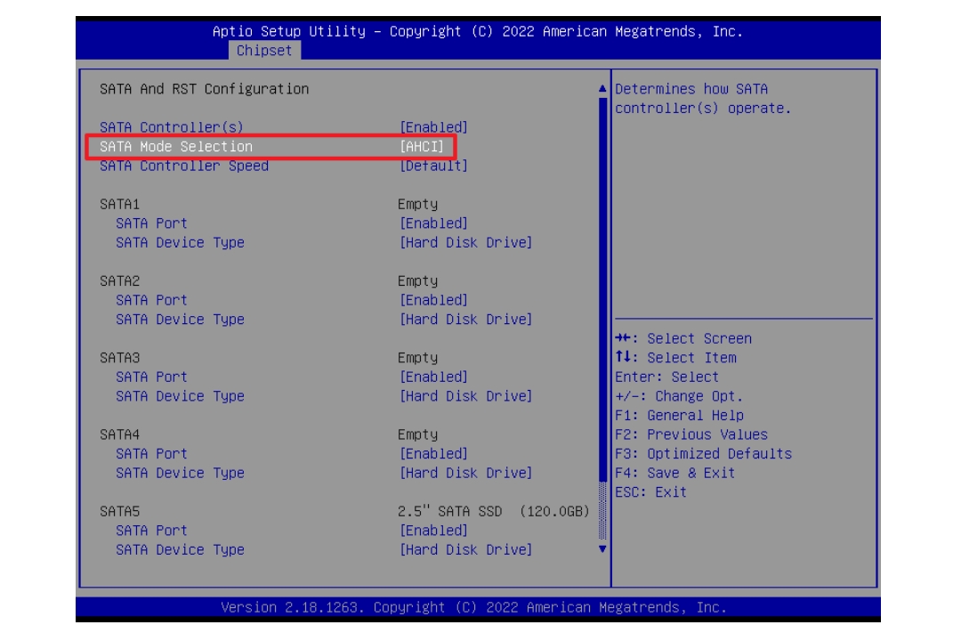
Task: Change SATA1 device type Hard Disk Drive
Action: [x=465, y=243]
